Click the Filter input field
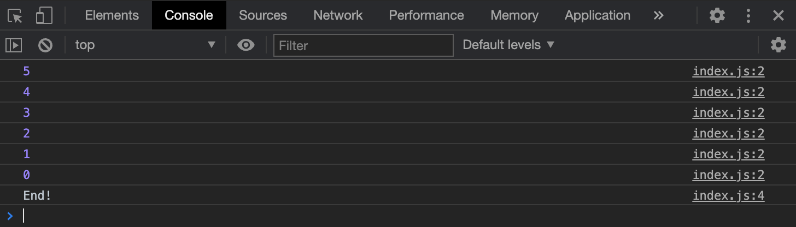The width and height of the screenshot is (796, 227). [364, 45]
